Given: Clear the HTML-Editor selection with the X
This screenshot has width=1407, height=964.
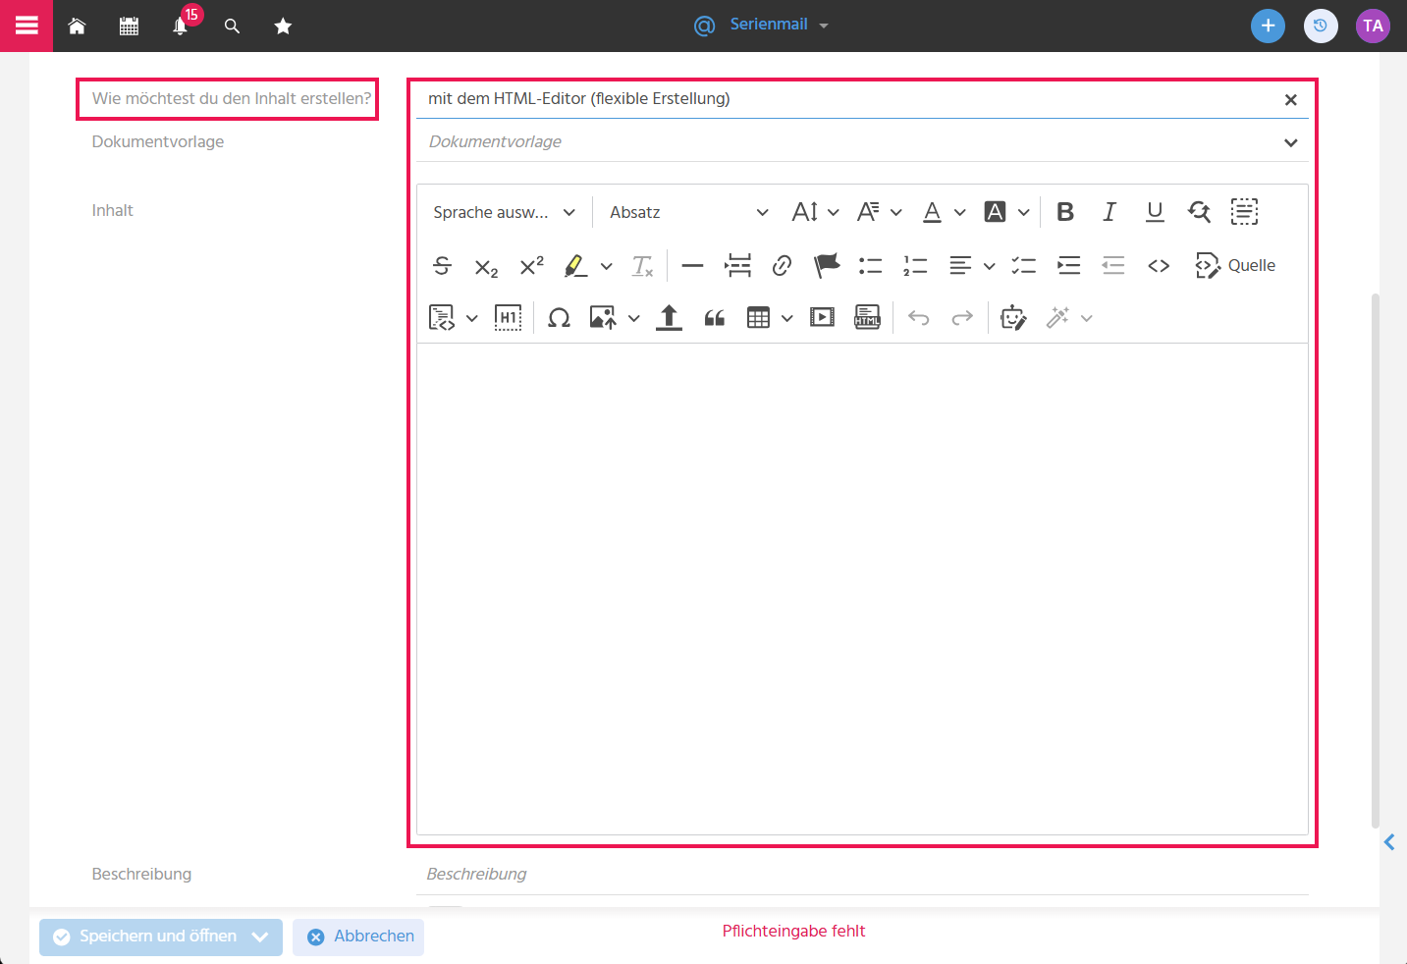Looking at the screenshot, I should pyautogui.click(x=1291, y=99).
